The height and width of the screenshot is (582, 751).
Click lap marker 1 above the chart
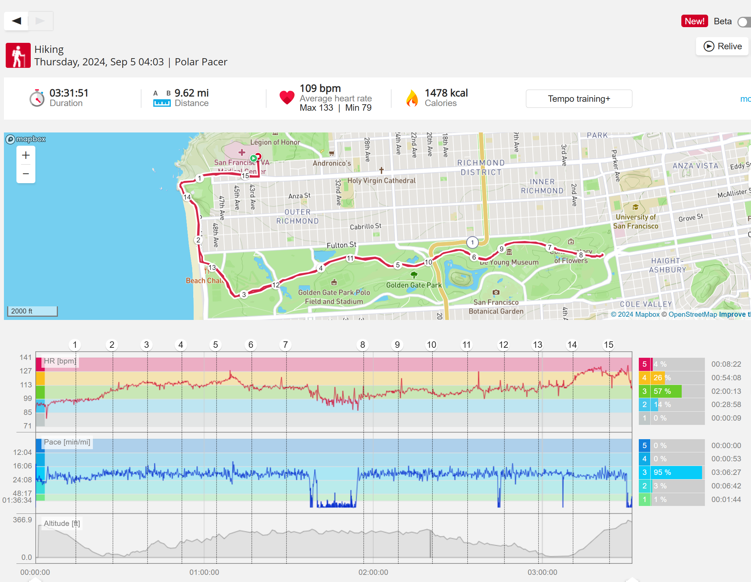(75, 345)
